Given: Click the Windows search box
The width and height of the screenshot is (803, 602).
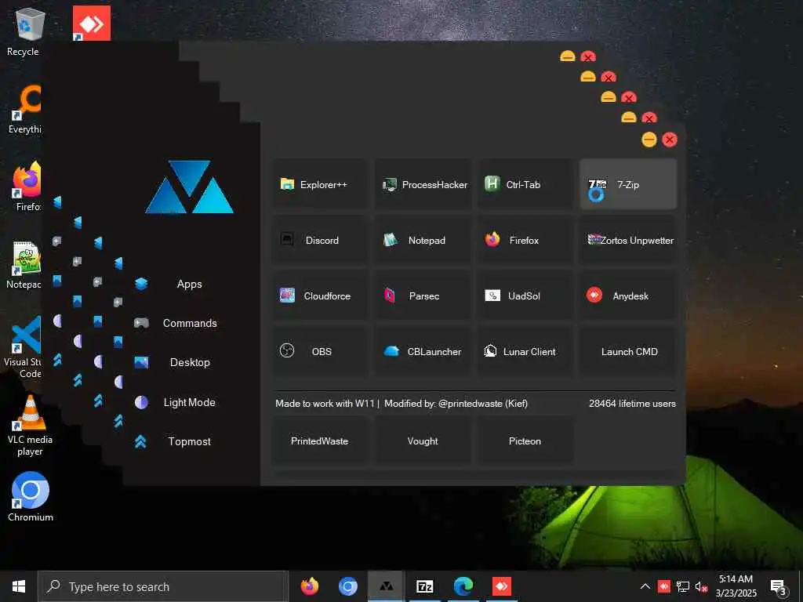Looking at the screenshot, I should (163, 586).
